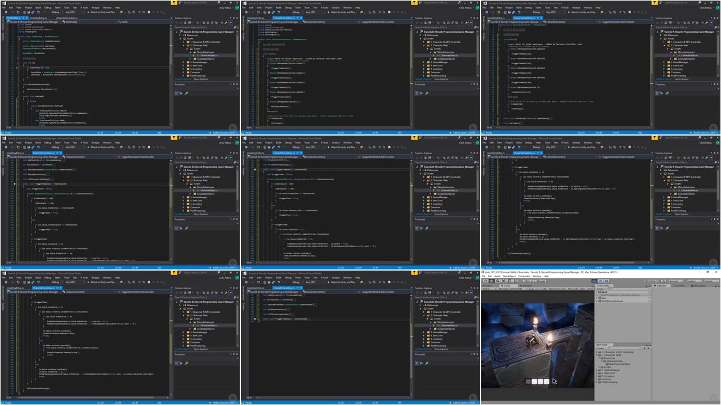Click Add to Source Control in ItemPickUp.cs window

click(x=223, y=133)
